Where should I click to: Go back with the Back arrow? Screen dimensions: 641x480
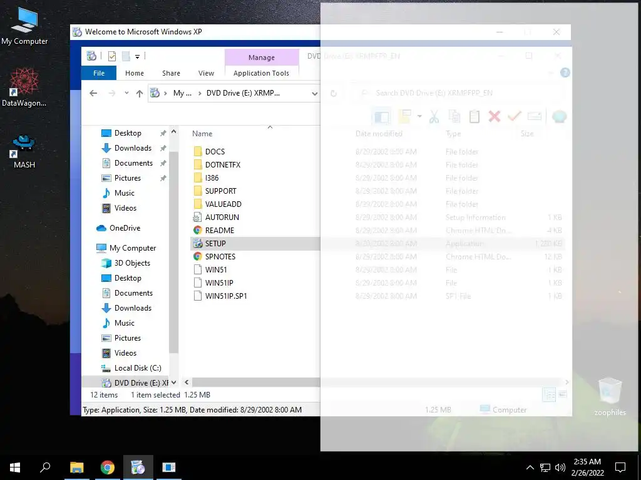tap(93, 93)
